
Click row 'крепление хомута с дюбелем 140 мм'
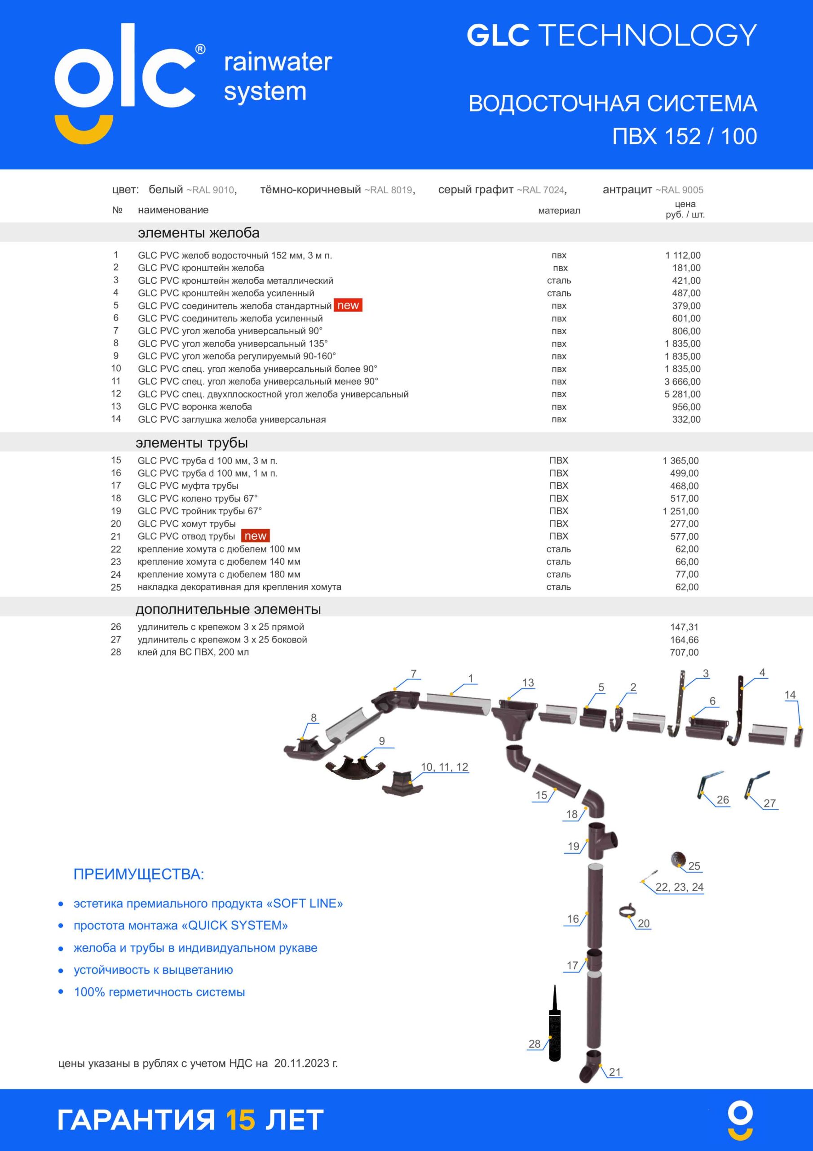[x=405, y=562]
